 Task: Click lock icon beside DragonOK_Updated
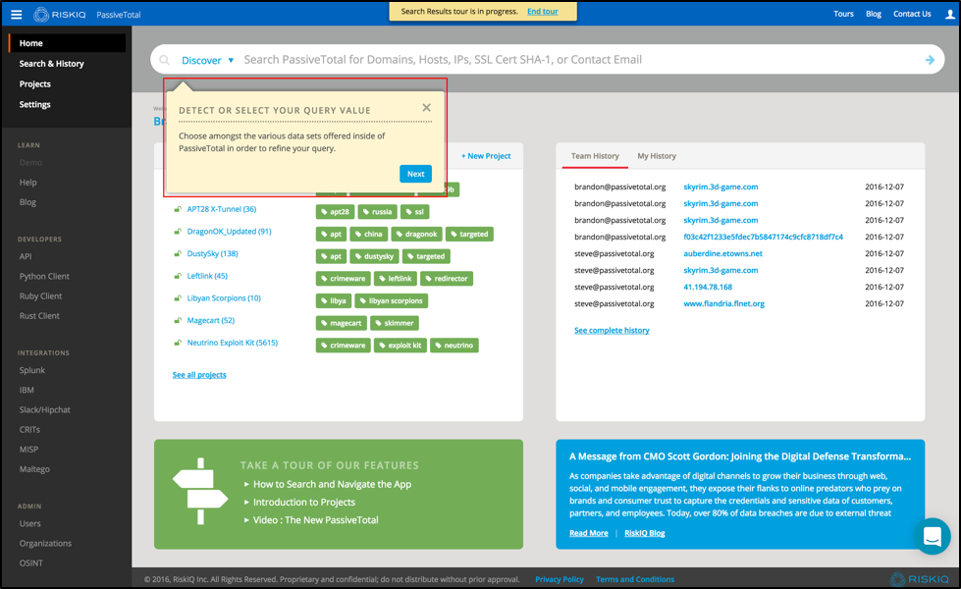178,232
